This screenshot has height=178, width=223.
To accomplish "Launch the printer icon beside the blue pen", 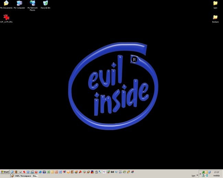I will [96, 172].
